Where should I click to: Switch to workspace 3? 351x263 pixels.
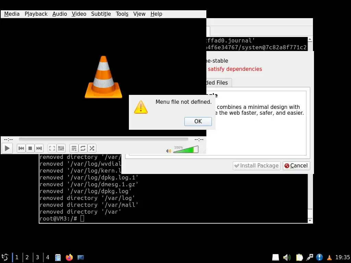pyautogui.click(x=37, y=258)
